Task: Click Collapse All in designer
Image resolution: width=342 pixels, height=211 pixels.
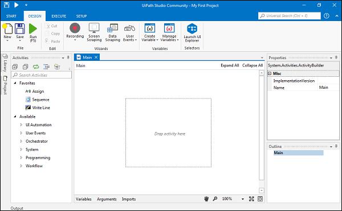Action: coord(253,65)
